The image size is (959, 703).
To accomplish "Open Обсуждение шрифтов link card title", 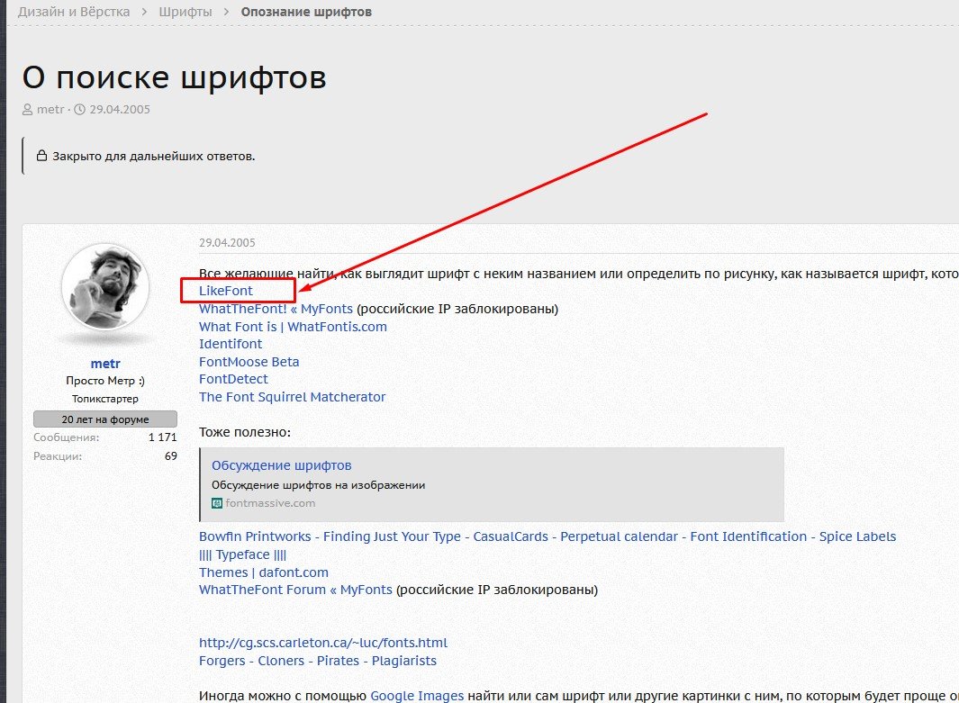I will [281, 465].
